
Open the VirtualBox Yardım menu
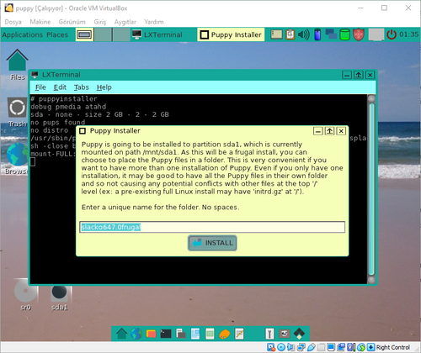point(154,22)
